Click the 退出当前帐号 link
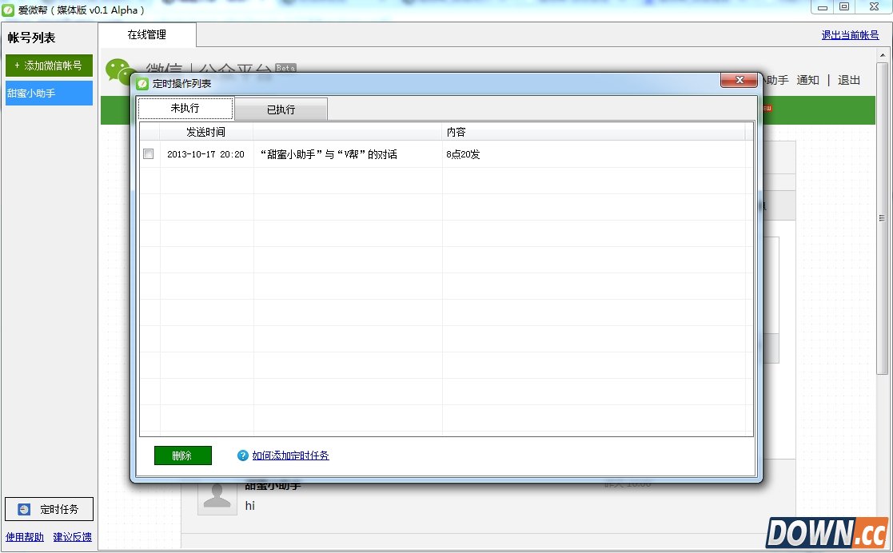This screenshot has height=553, width=893. coord(850,35)
